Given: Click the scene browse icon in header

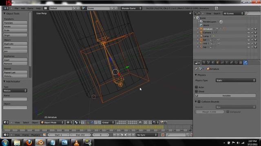Looking at the screenshot, I should point(83,8).
